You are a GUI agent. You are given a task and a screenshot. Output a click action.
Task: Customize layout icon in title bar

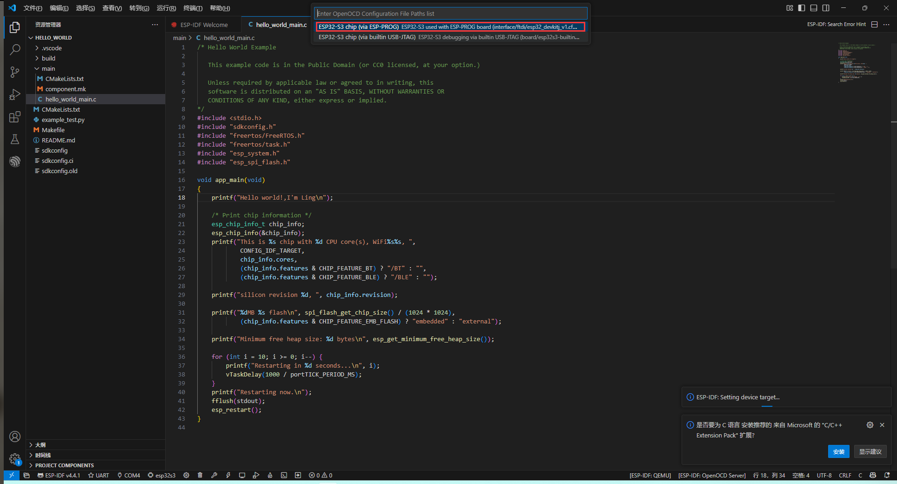click(790, 8)
